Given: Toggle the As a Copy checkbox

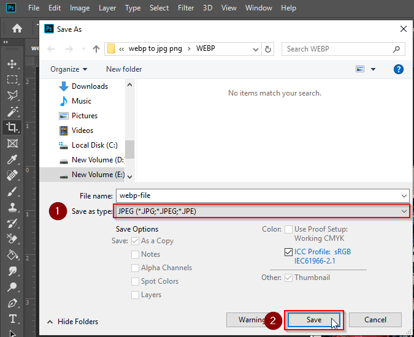Looking at the screenshot, I should coord(135,241).
